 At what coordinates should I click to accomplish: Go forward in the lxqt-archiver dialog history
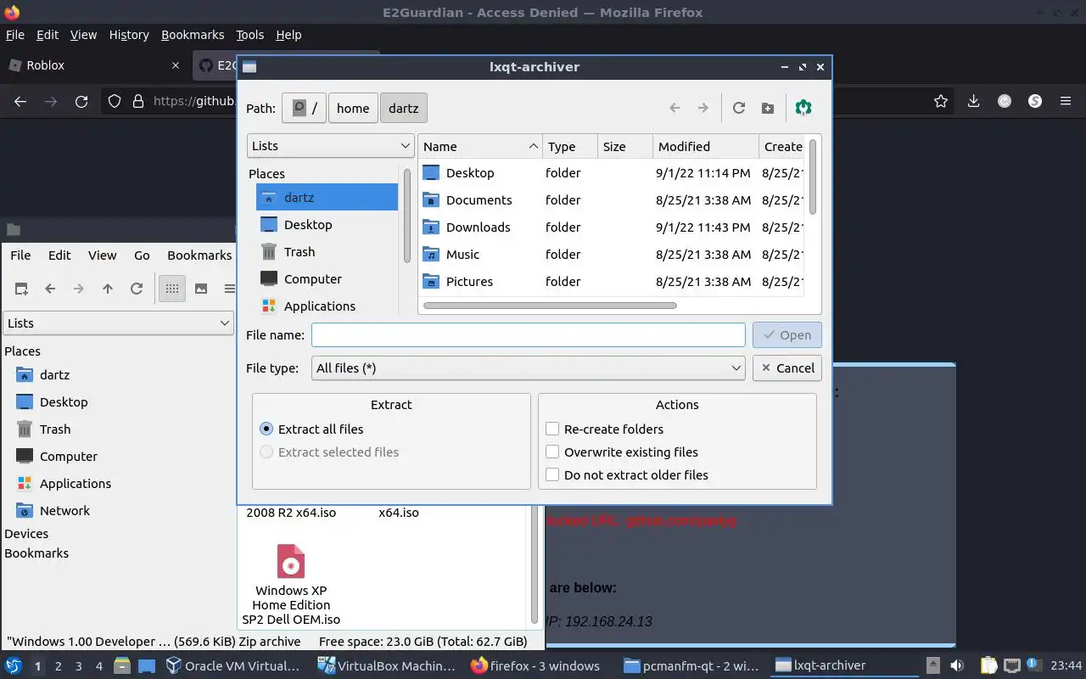703,108
